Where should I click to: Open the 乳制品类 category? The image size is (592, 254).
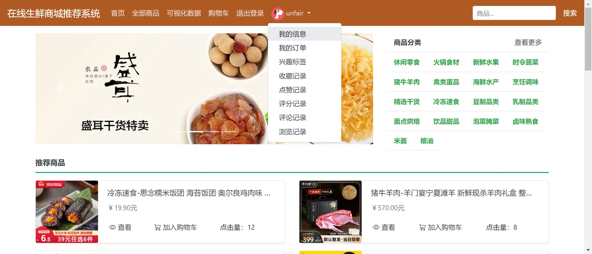tap(525, 102)
